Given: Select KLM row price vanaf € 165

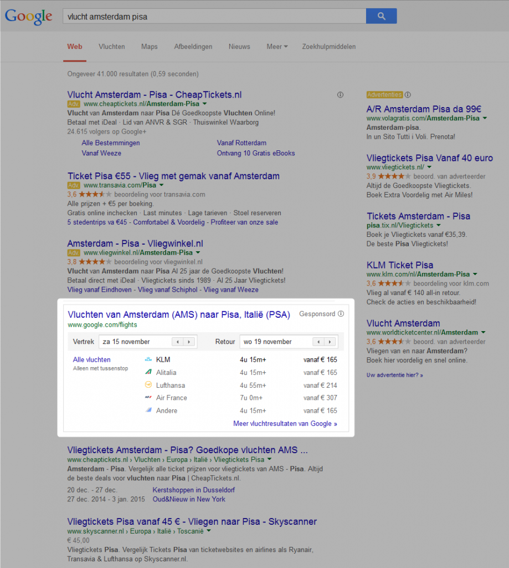Looking at the screenshot, I should point(320,359).
